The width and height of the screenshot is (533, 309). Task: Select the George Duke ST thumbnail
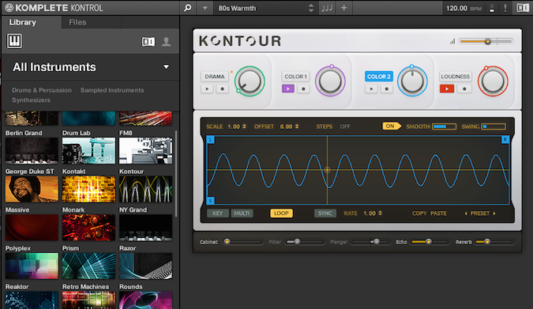(32, 189)
